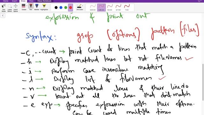Pick the red ink color

coord(70,8)
